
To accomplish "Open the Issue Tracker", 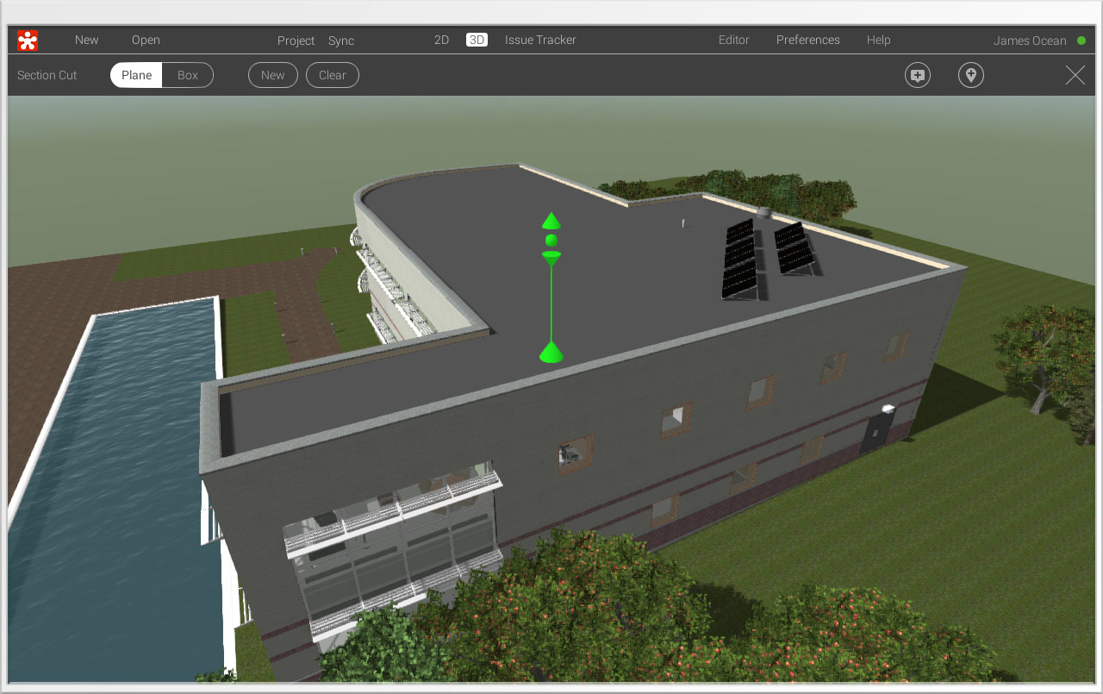I will (540, 40).
